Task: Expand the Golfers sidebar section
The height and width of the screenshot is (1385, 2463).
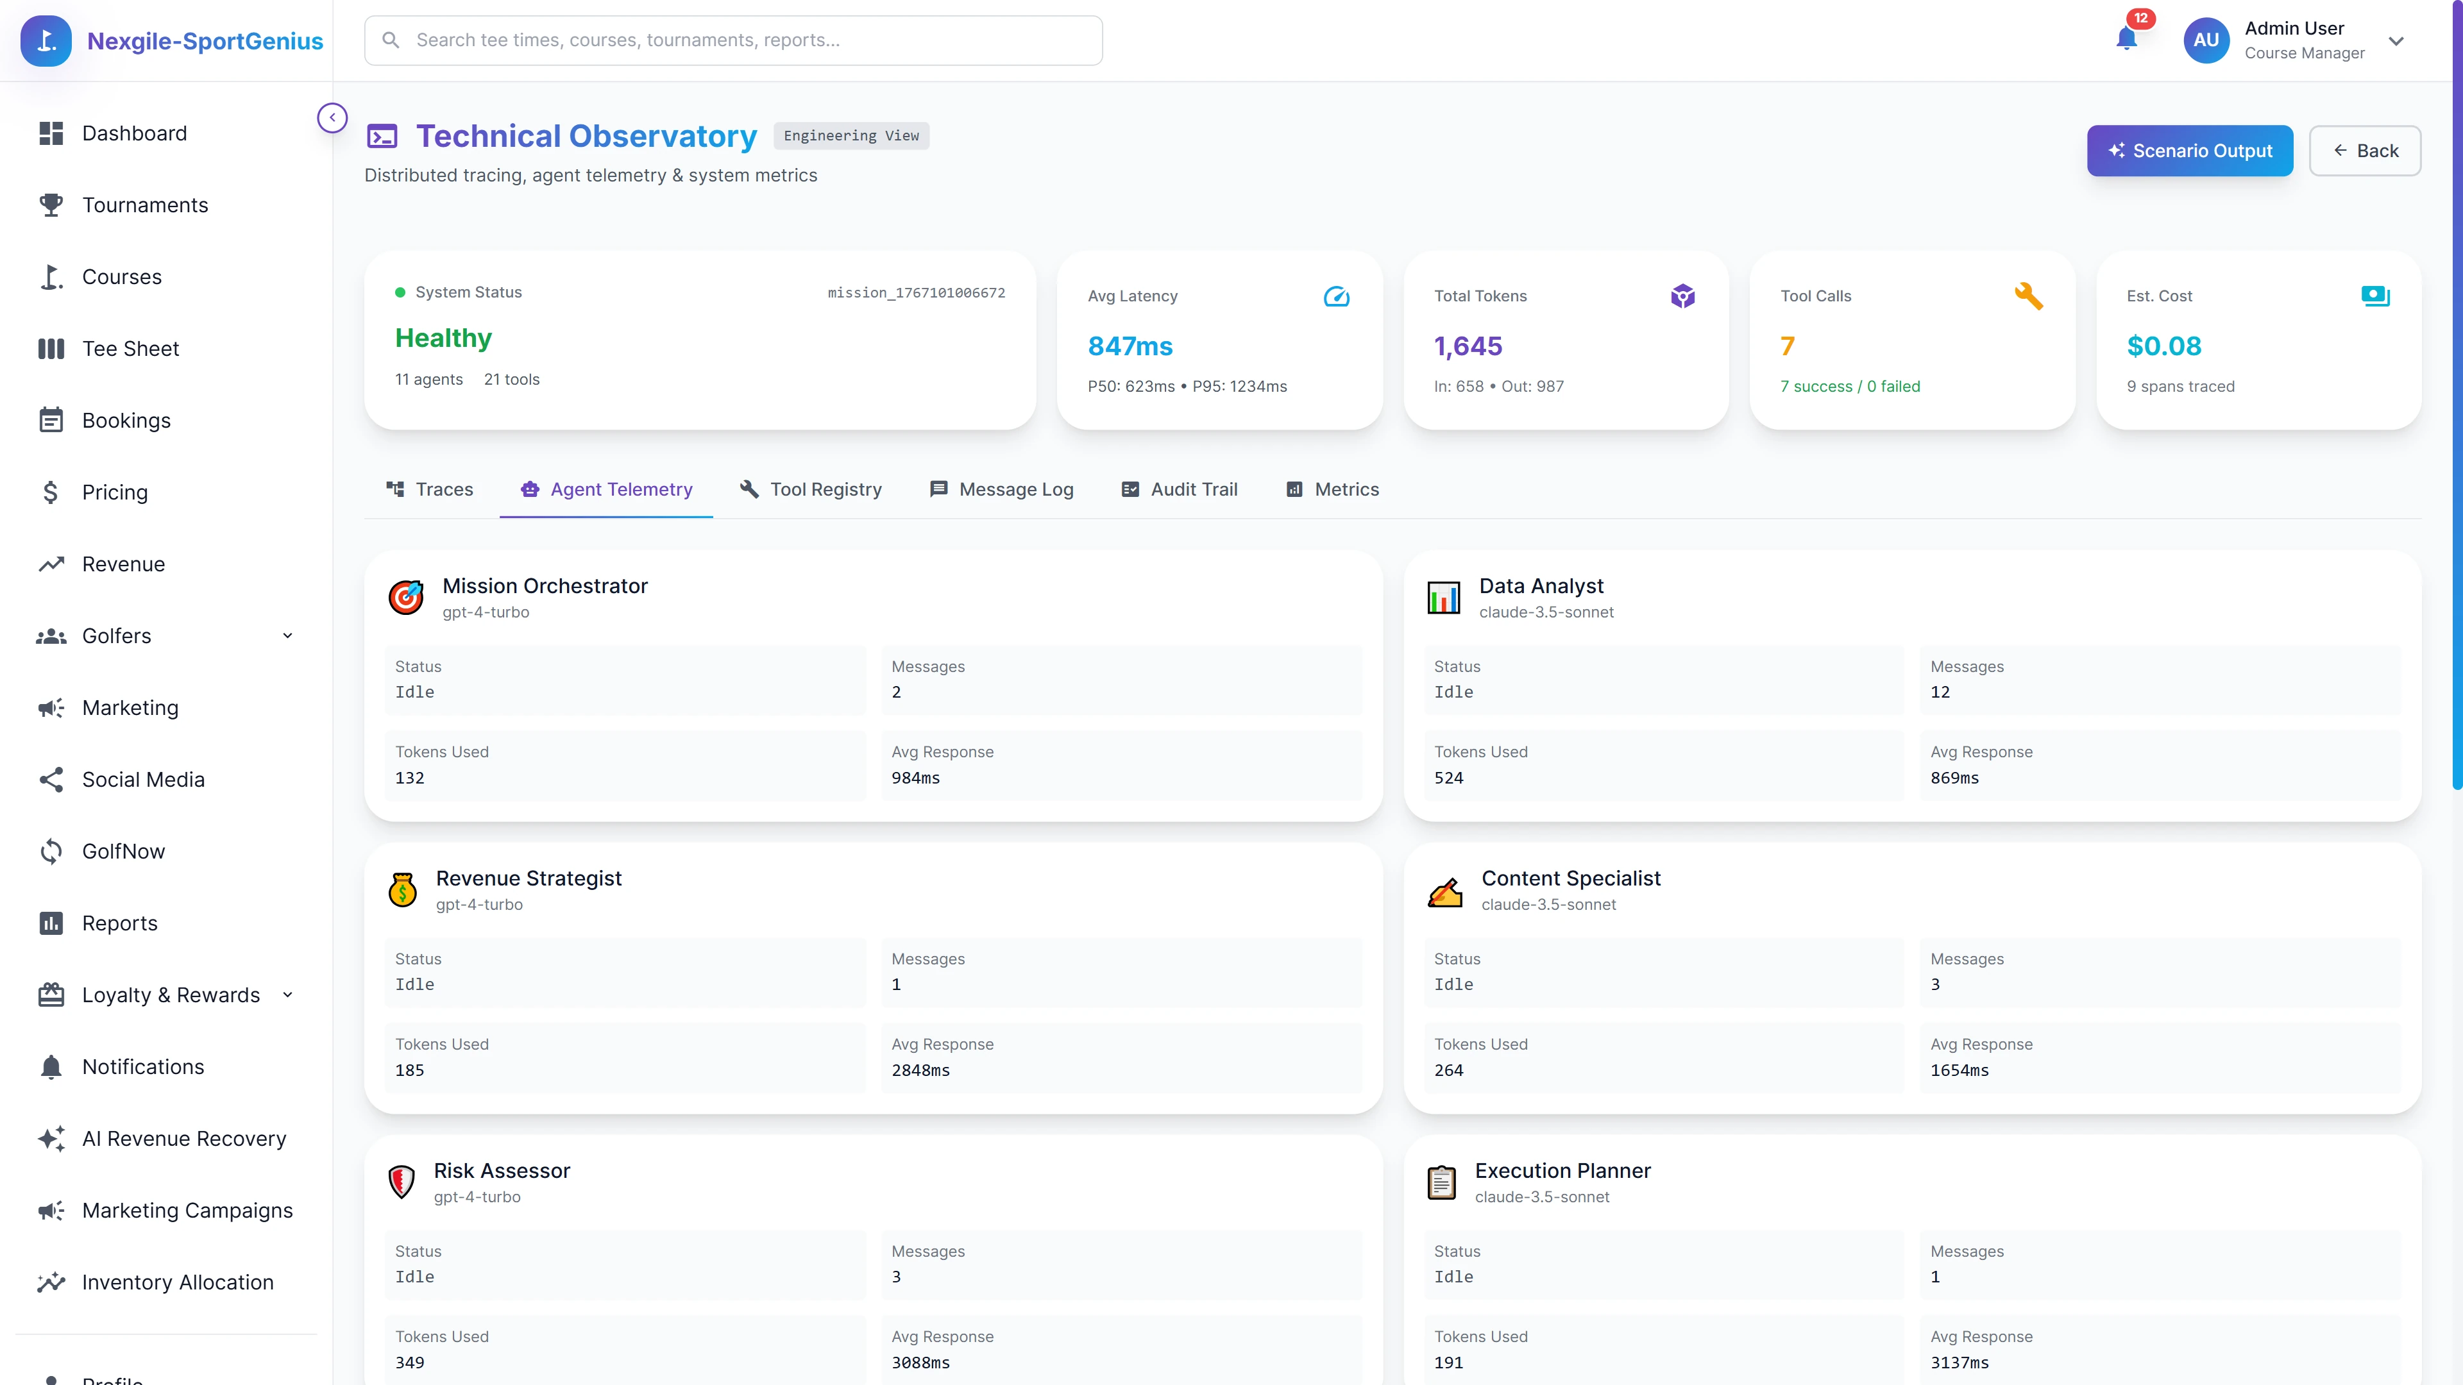Action: pos(287,635)
